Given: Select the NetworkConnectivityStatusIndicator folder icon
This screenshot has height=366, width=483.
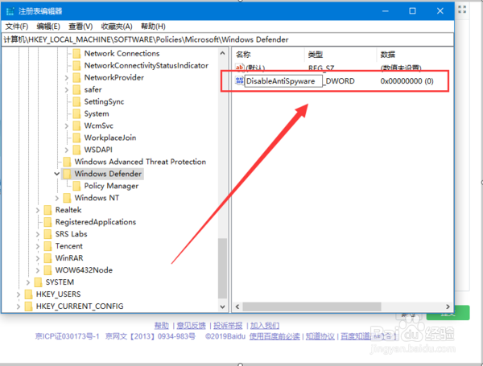Looking at the screenshot, I should coord(76,66).
